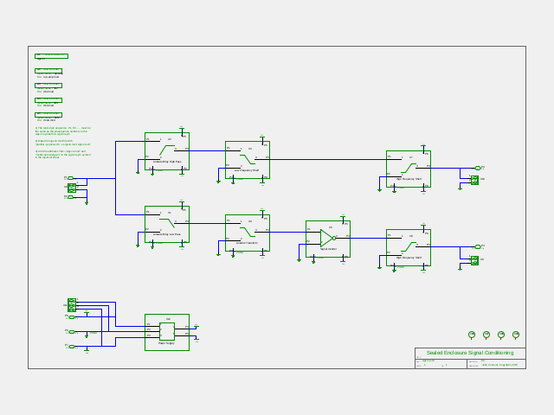Select the lower-right High Frequency Shelf block
This screenshot has width=554, height=415.
[x=409, y=248]
